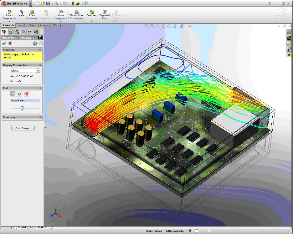
Task: Select the Mate paperclip tool
Action: 21,13
